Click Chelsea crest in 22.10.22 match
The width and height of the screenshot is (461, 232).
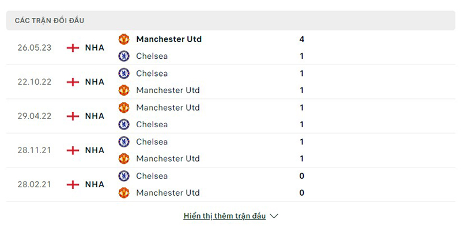[124, 73]
